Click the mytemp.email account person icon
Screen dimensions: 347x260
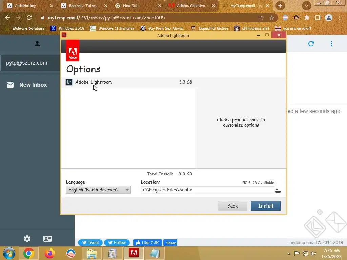click(x=37, y=44)
